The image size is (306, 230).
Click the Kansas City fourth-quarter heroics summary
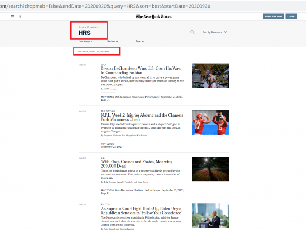point(140,127)
